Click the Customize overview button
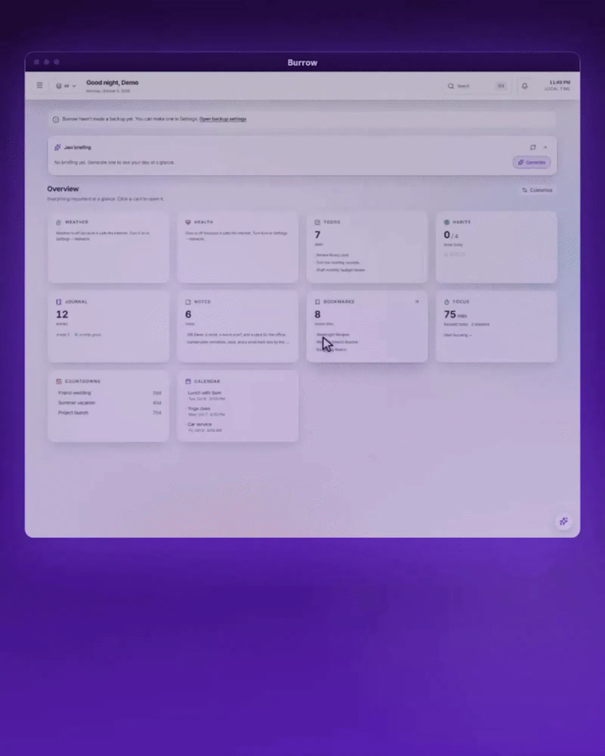This screenshot has height=756, width=605. (x=537, y=190)
